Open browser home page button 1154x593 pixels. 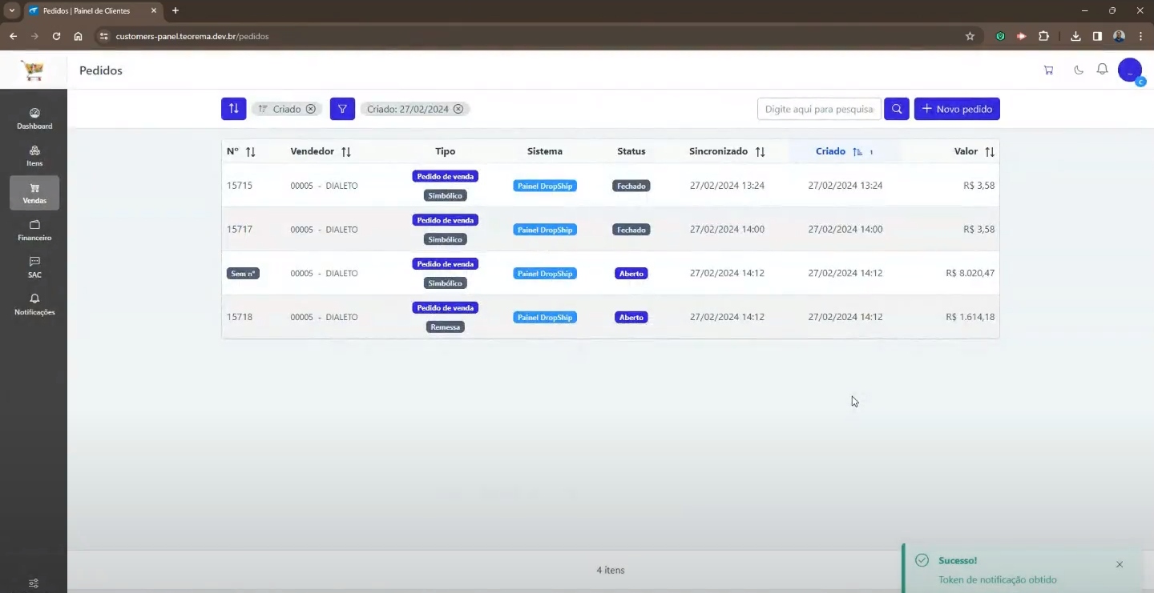click(x=78, y=36)
